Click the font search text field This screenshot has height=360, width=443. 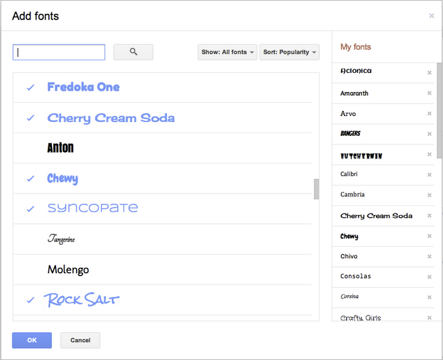point(59,52)
